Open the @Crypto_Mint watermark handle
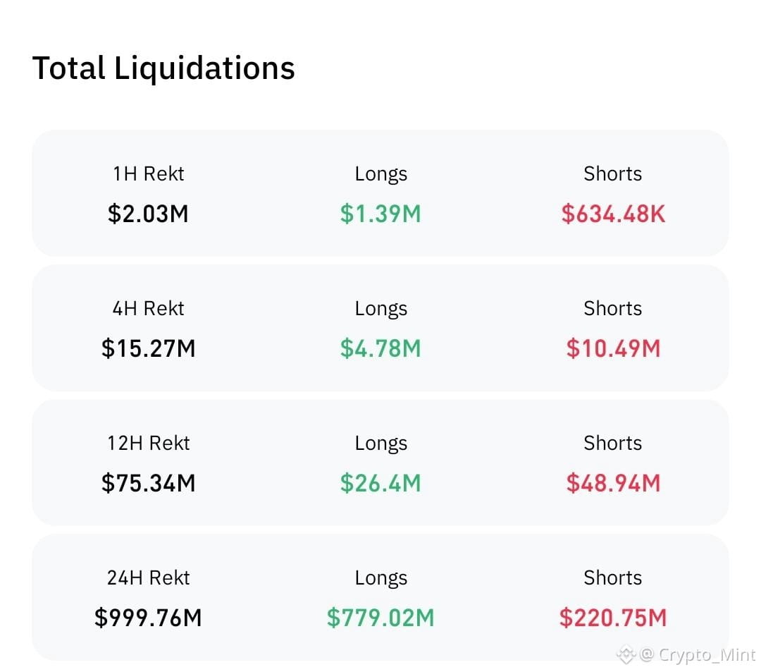761x672 pixels. coord(698,654)
